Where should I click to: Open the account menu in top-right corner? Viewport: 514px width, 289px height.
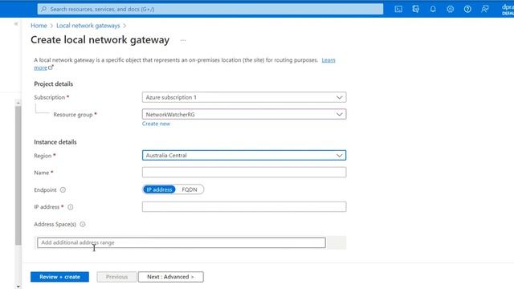point(508,9)
